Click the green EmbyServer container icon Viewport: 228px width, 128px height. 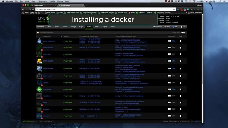coord(39,89)
